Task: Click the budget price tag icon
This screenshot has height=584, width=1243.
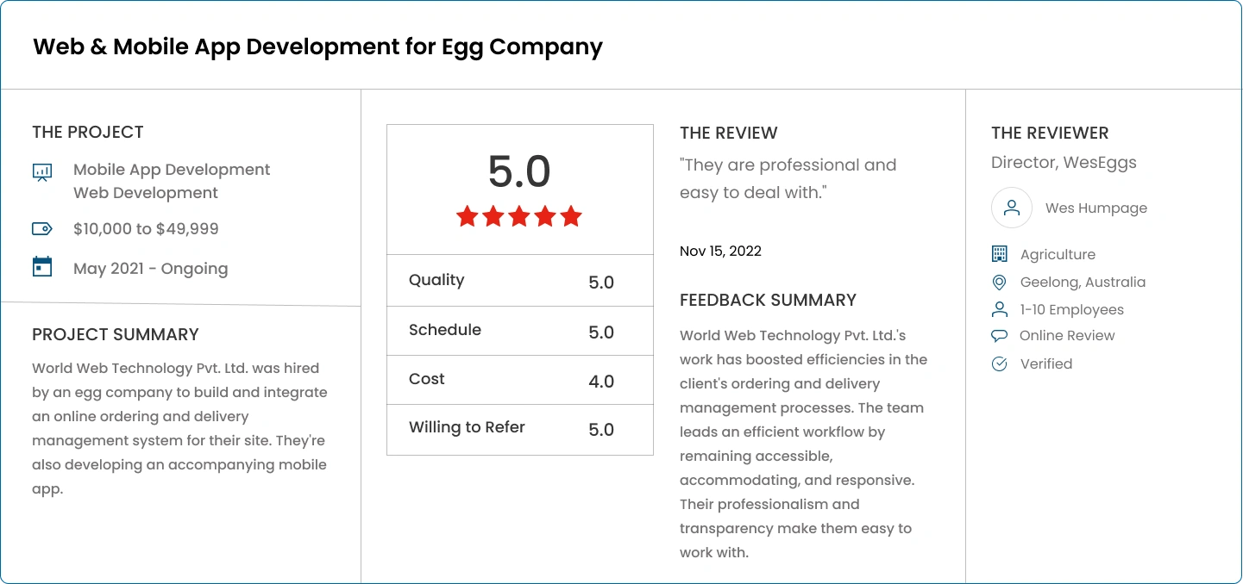Action: pos(42,228)
